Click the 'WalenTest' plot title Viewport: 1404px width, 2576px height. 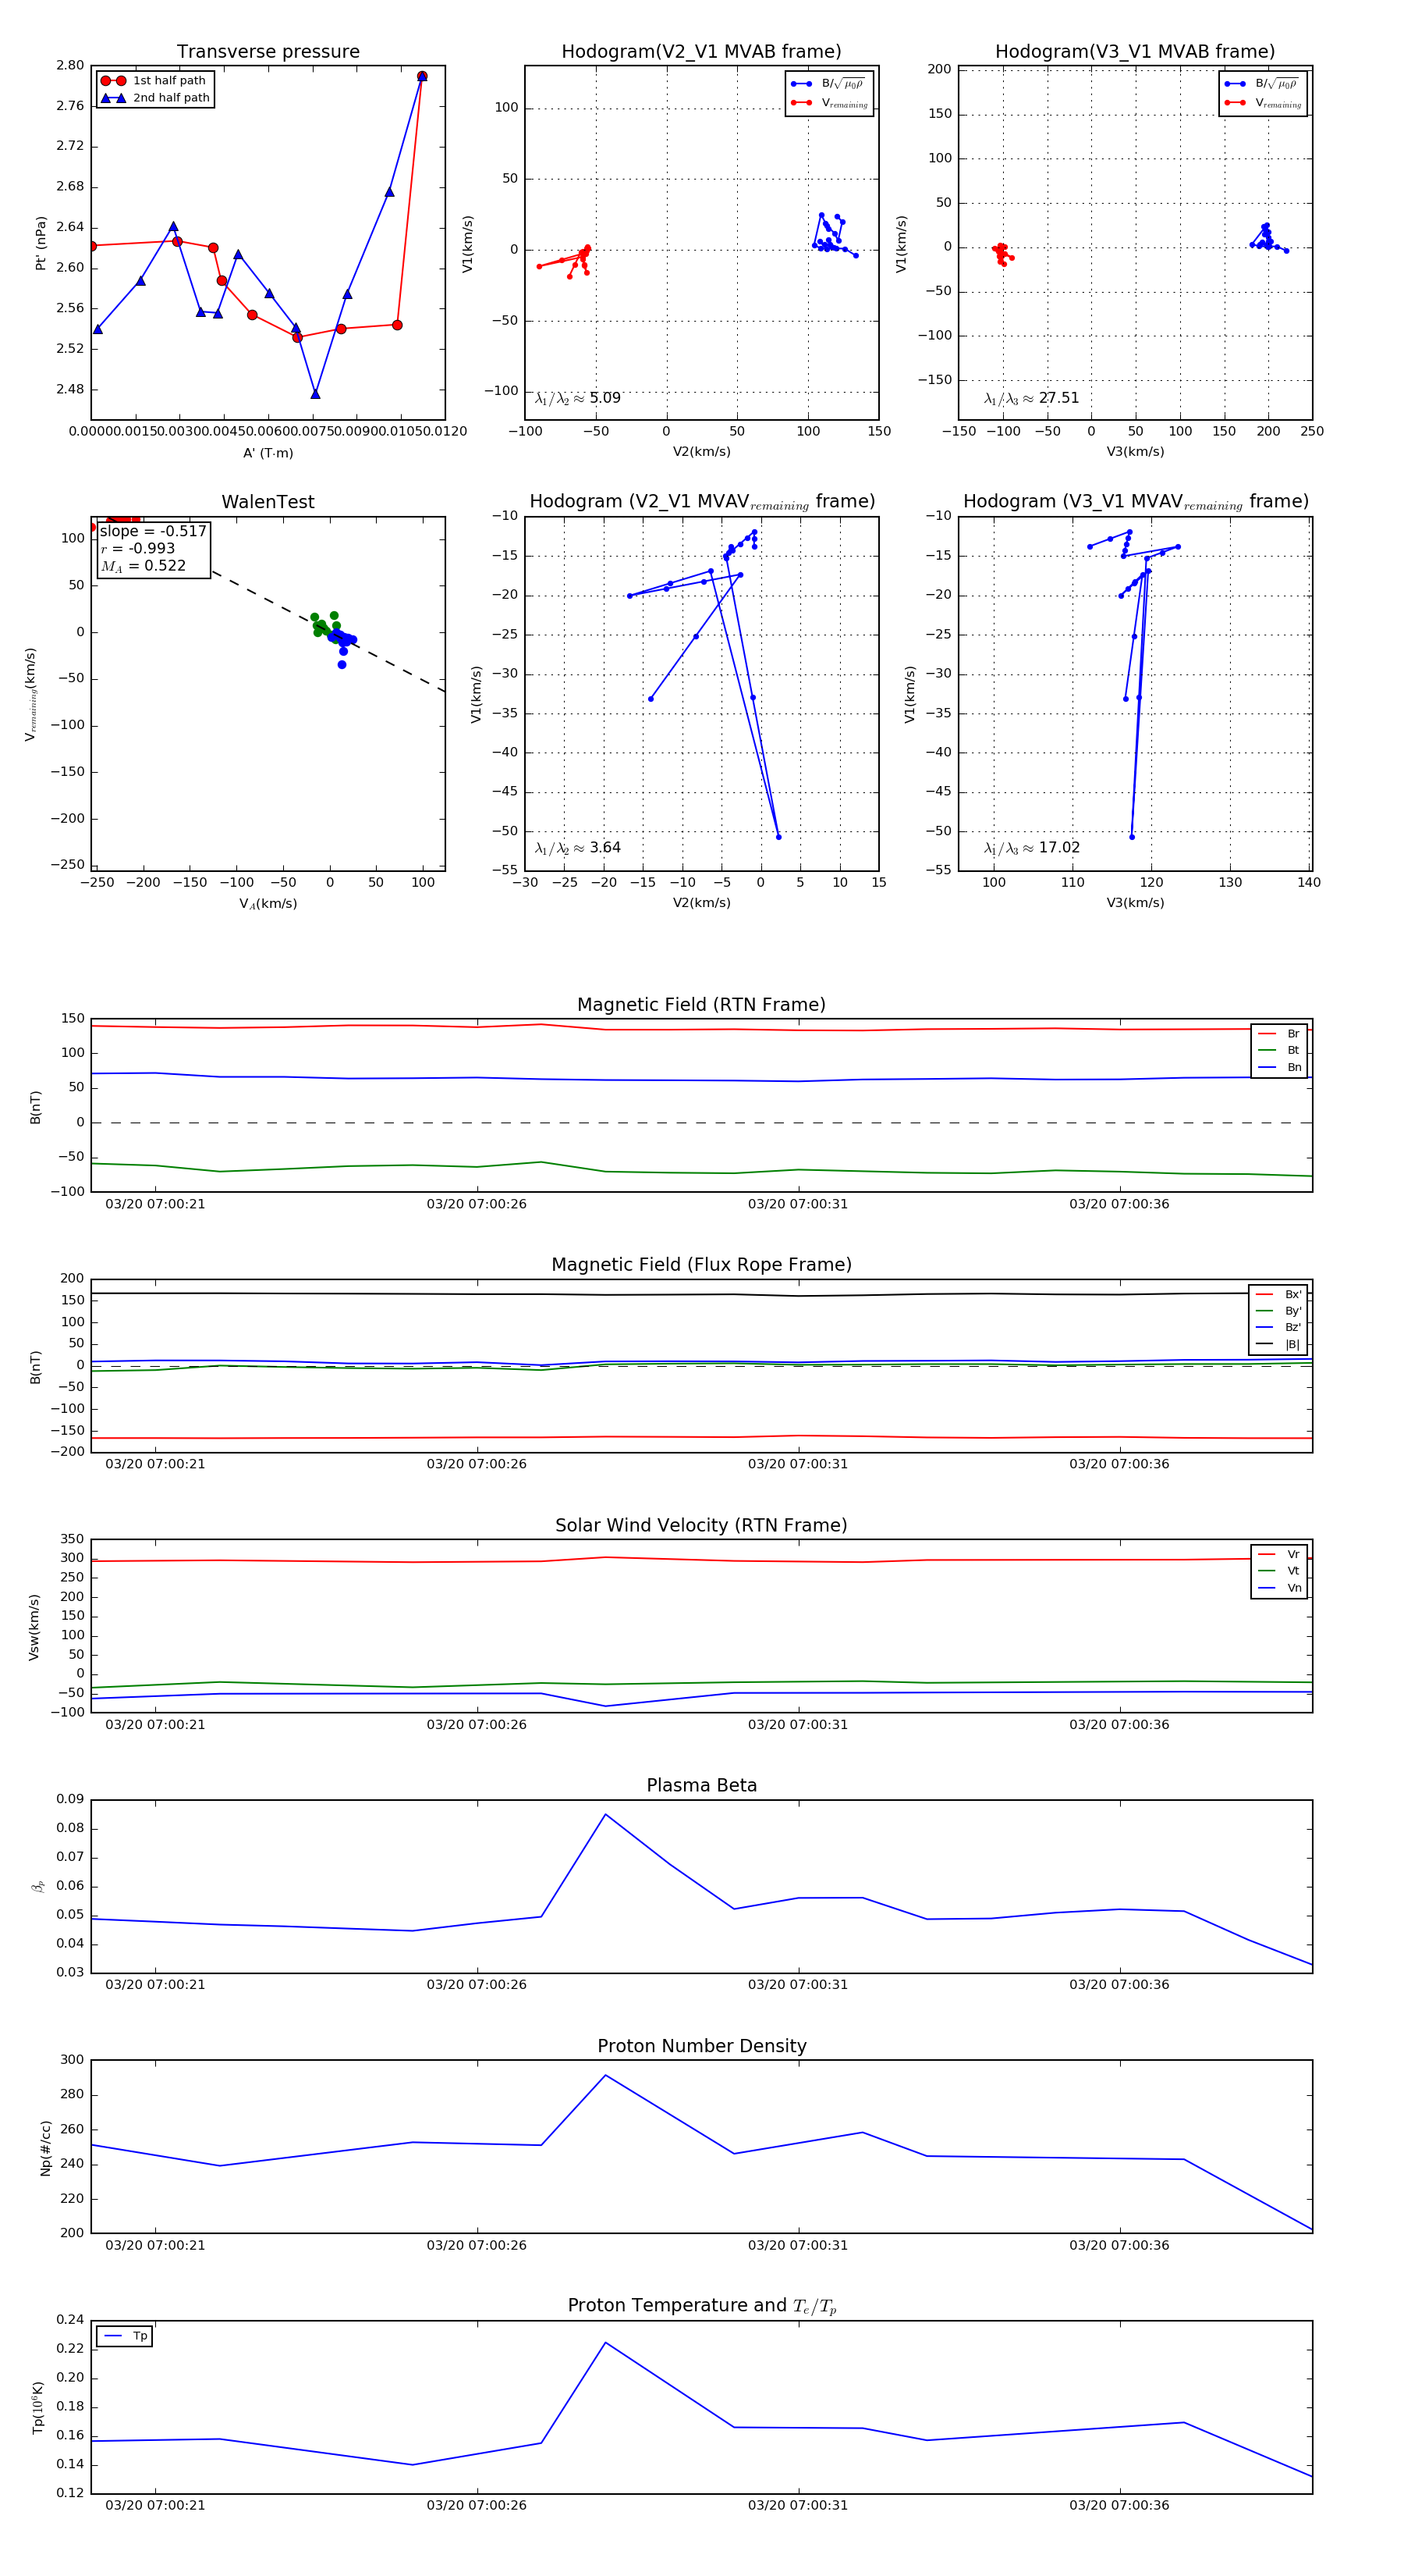(x=268, y=502)
